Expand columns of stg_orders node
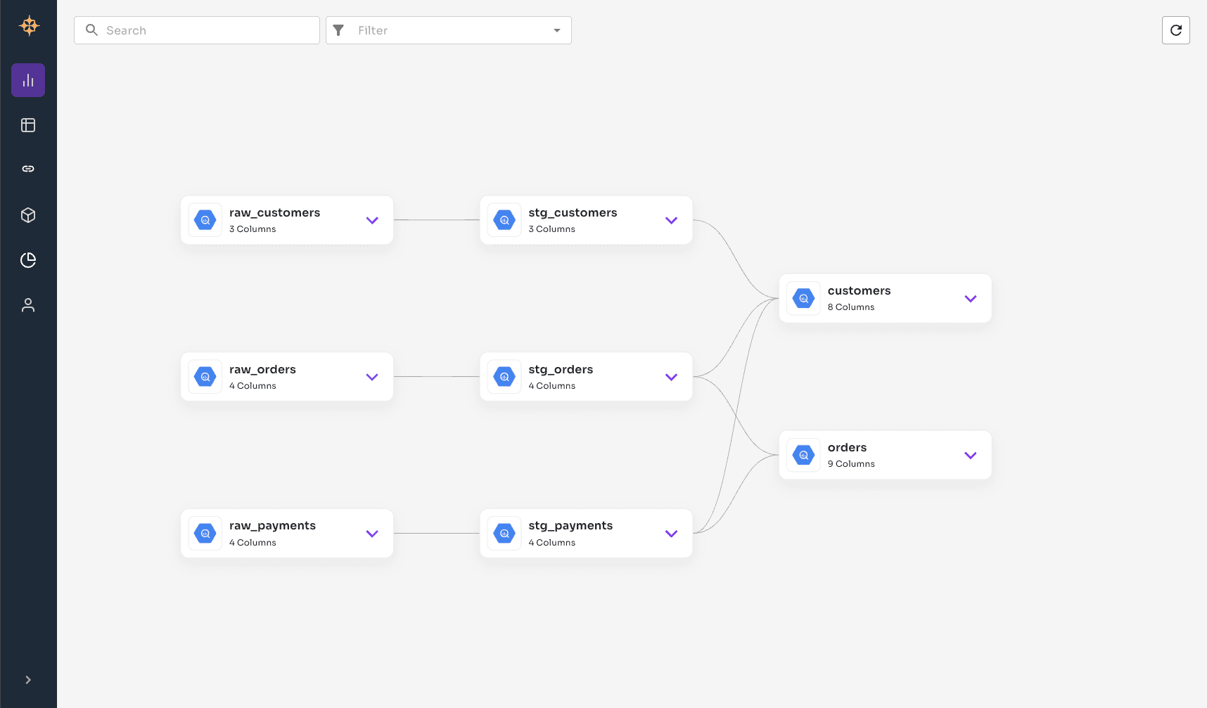The height and width of the screenshot is (708, 1207). click(671, 377)
